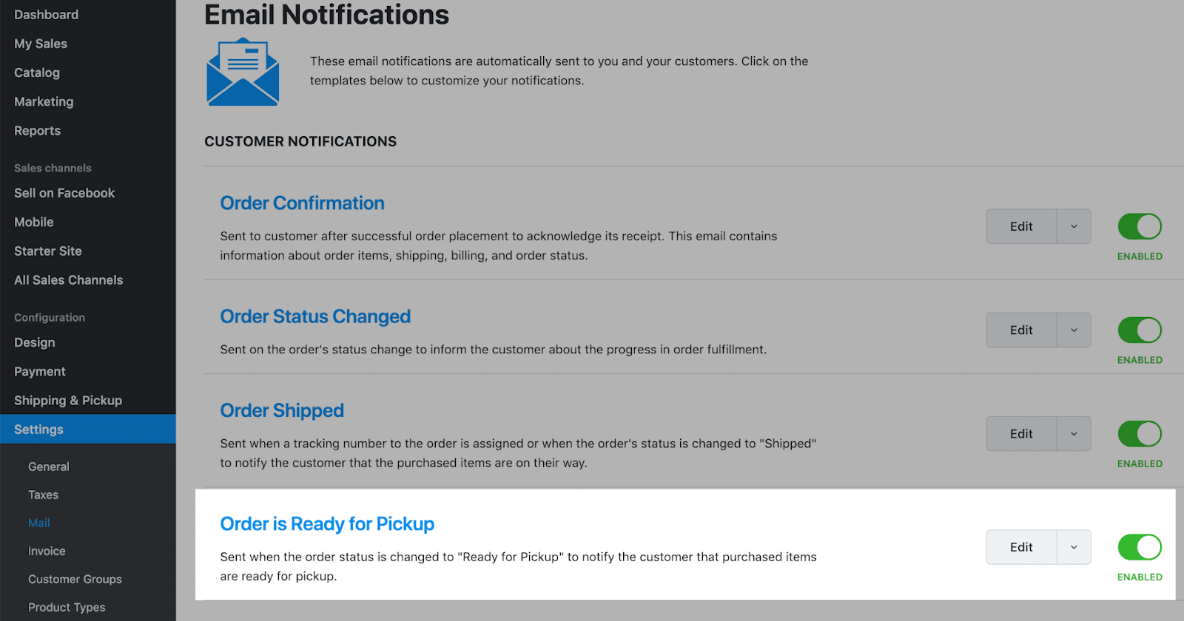Screen dimensions: 1184x621
Task: Click the blue envelope email icon
Action: [243, 72]
